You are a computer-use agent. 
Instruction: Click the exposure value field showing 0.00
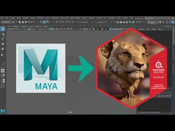click(x=97, y=29)
